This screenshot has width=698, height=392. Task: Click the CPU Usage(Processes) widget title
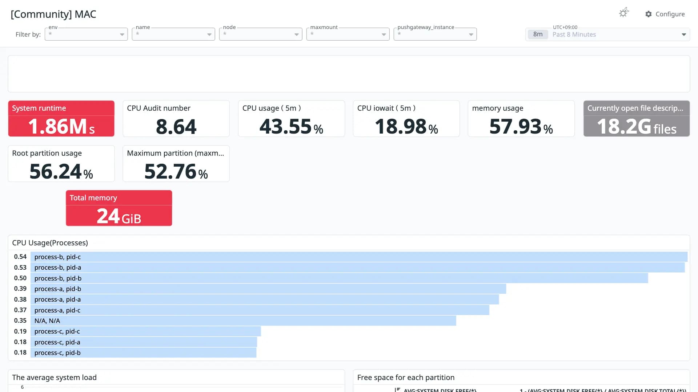pyautogui.click(x=50, y=243)
